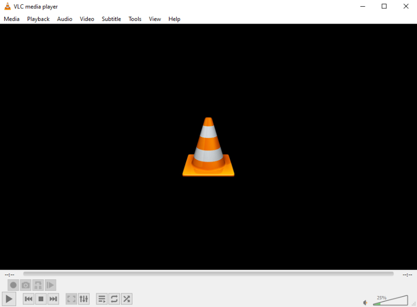Take a snapshot with camera icon
Viewport: 417px width, 307px height.
click(x=26, y=285)
